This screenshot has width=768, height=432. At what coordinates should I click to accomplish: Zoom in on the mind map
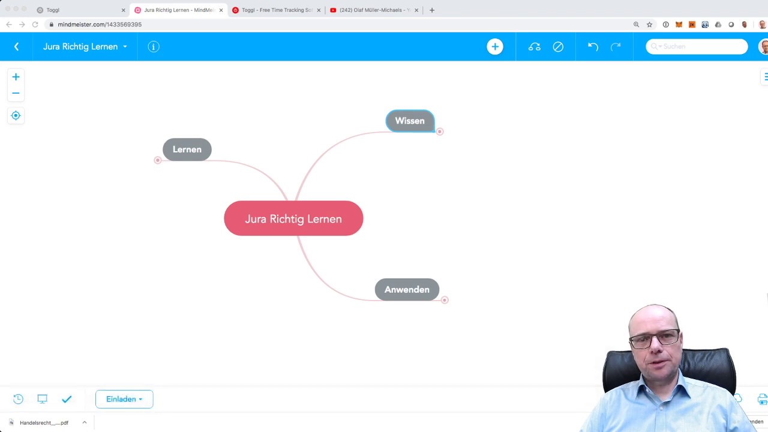pyautogui.click(x=16, y=77)
